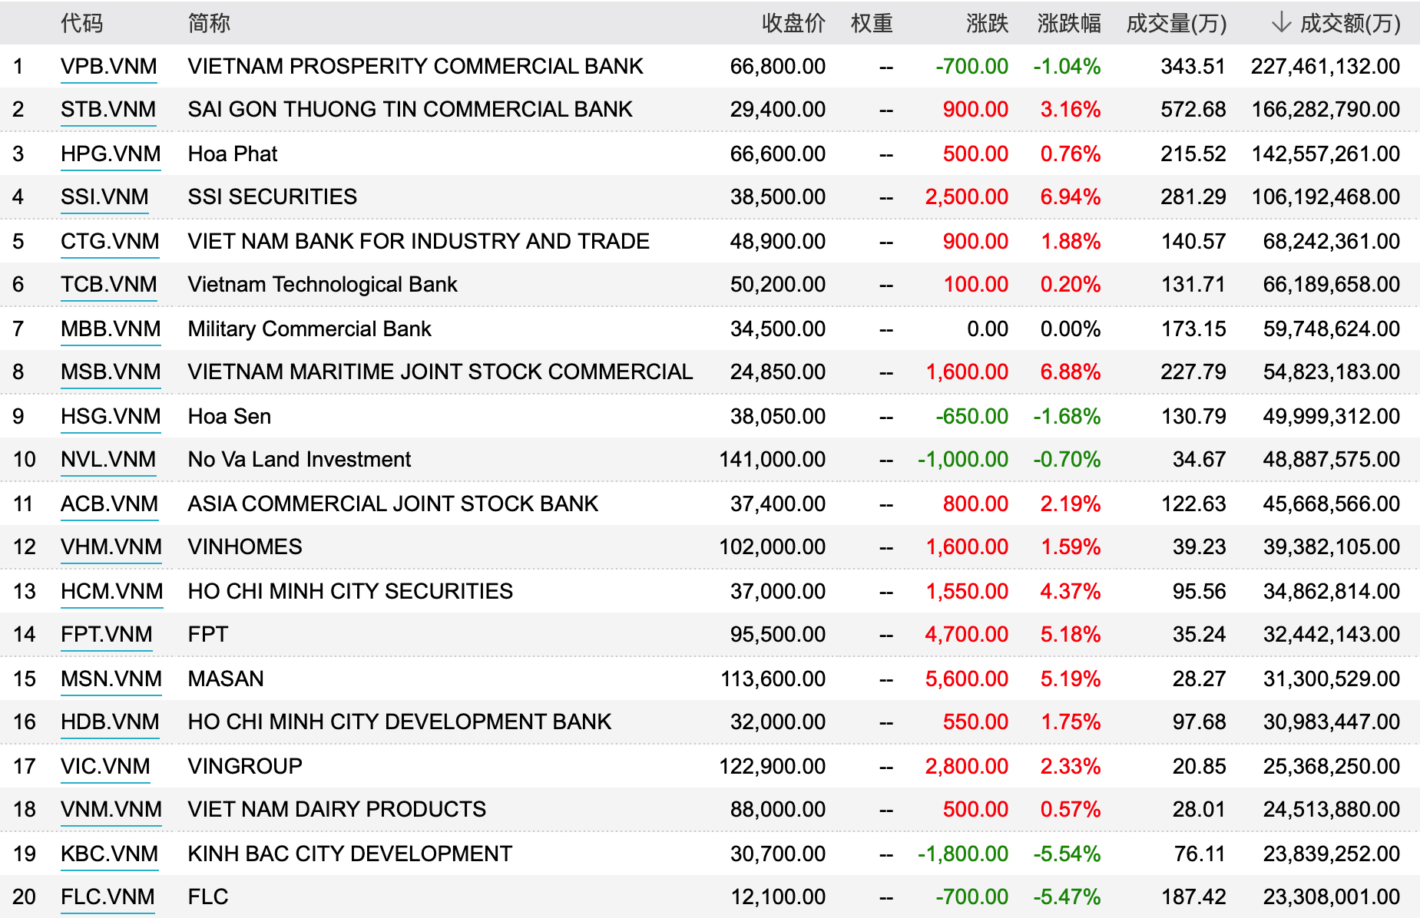Screen dimensions: 1420x918
Task: Open the TCB.VNM stock link
Action: (108, 285)
